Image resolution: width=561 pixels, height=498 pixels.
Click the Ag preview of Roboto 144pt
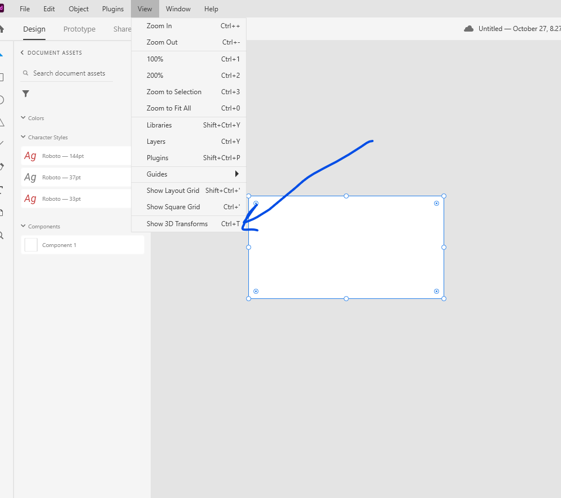(30, 156)
